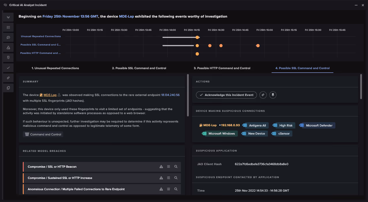Viewport: 368px width, 202px height.
Task: Click the search icon on Multiple Failed Connections row
Action: tap(176, 189)
